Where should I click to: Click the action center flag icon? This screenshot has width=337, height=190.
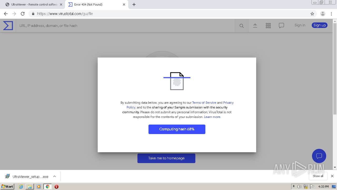click(312, 187)
